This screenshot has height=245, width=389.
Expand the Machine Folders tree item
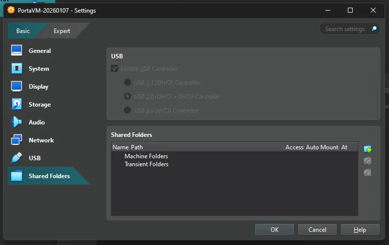[146, 156]
